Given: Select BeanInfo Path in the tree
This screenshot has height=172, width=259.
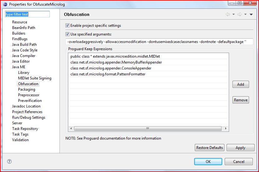Looking at the screenshot, I should tap(24, 27).
